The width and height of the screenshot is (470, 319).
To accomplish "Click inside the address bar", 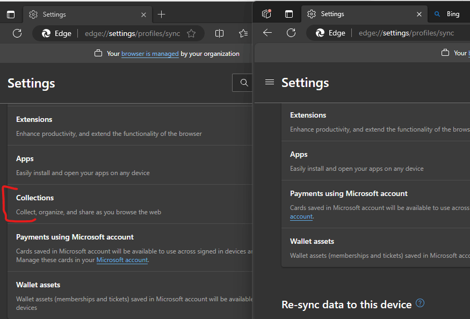I will pos(134,33).
